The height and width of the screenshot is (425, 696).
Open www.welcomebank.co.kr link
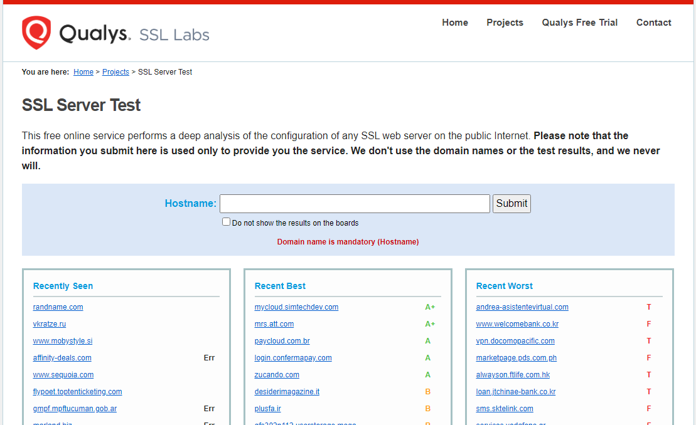pyautogui.click(x=517, y=324)
